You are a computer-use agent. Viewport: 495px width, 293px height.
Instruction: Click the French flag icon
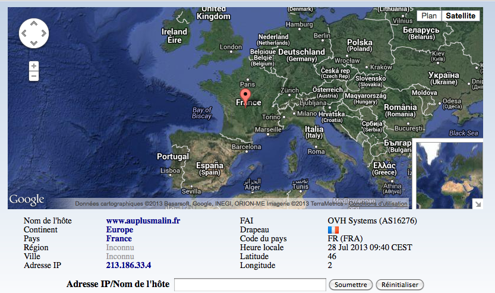click(x=333, y=230)
